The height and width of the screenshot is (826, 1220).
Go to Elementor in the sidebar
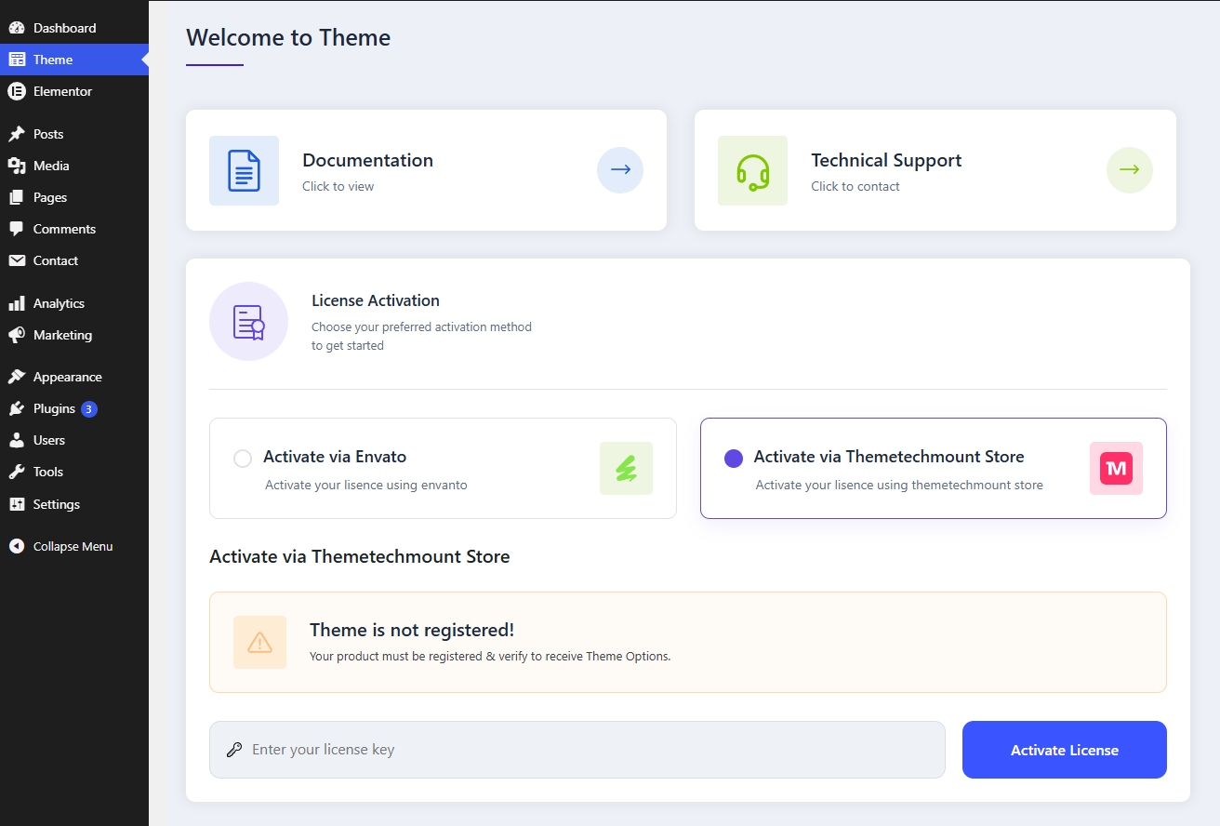[x=74, y=91]
